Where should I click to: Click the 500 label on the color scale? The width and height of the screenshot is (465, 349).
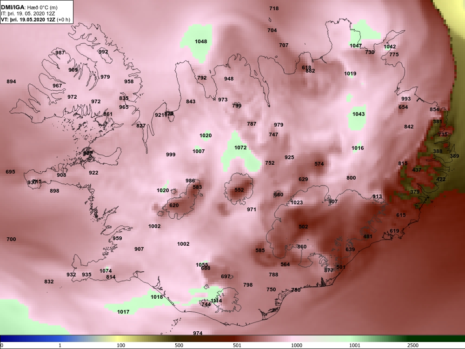click(x=179, y=345)
